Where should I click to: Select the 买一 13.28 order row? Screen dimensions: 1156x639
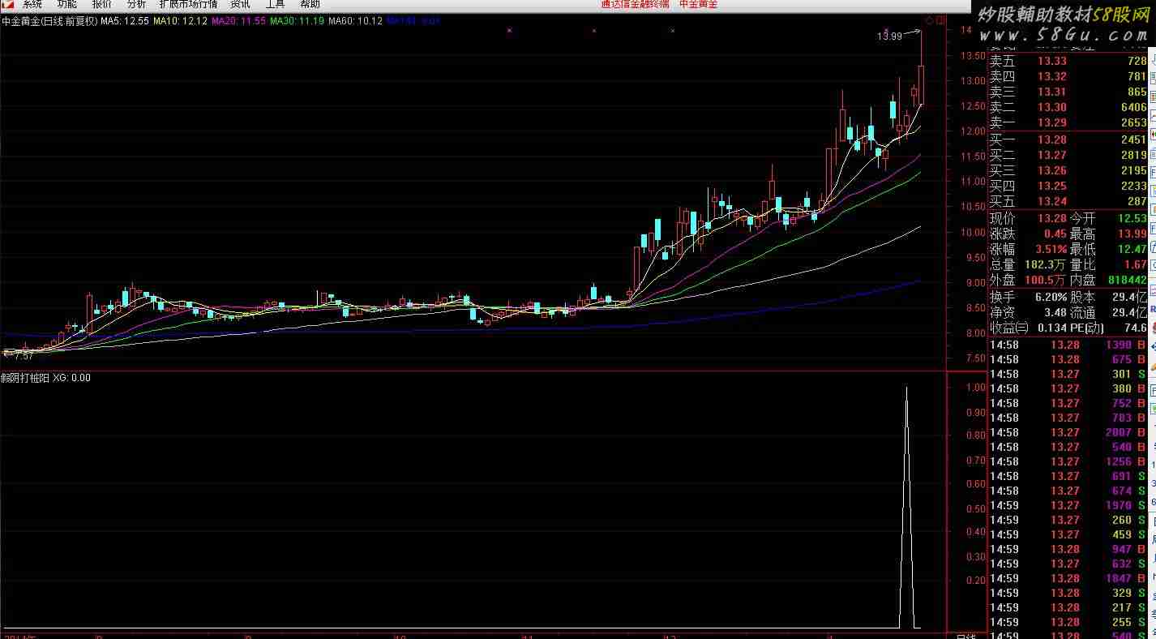click(1068, 139)
